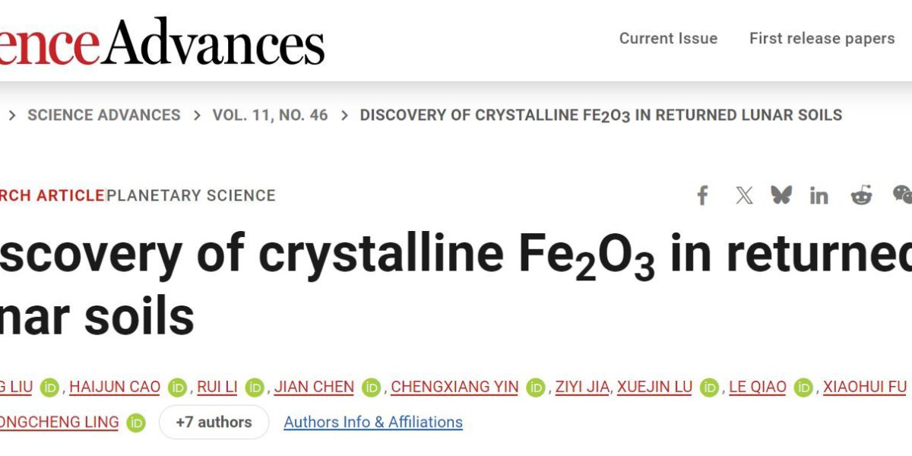
Task: Navigate to Vol. 11, No. 46 breadcrumb
Action: tap(270, 115)
